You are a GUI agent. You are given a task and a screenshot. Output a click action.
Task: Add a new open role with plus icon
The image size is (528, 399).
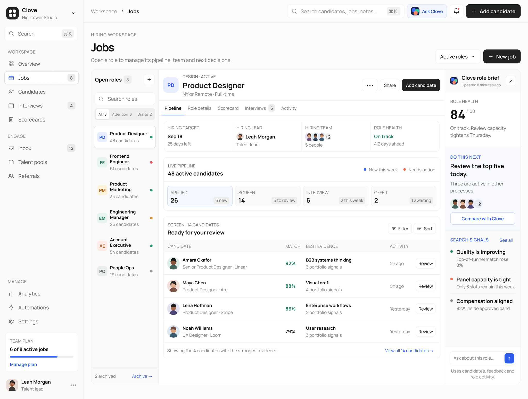click(x=149, y=80)
